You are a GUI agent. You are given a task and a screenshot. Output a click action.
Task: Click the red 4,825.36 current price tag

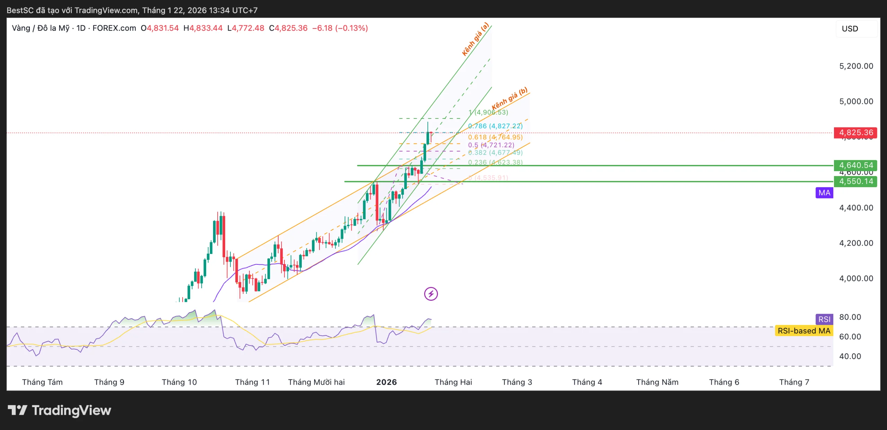pyautogui.click(x=855, y=133)
